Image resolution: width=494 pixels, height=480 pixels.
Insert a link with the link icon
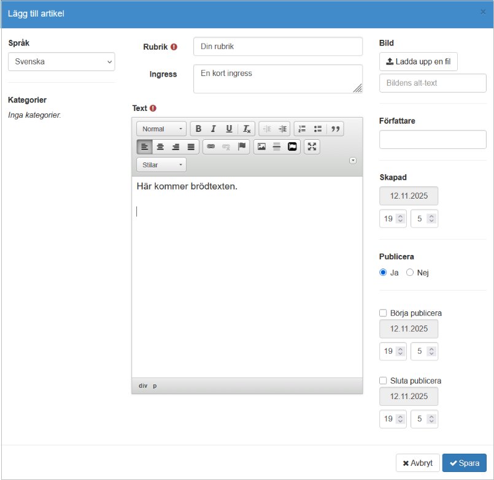point(210,147)
